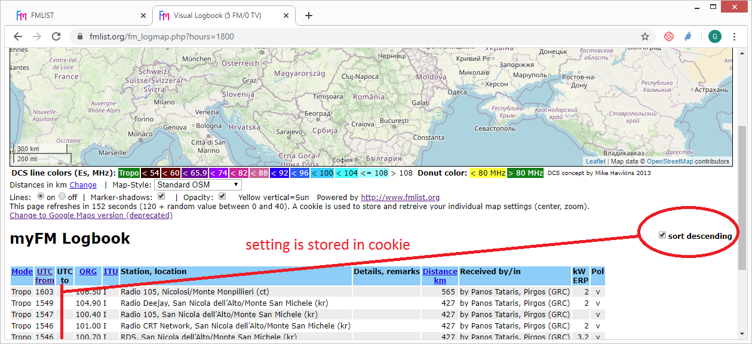Image resolution: width=752 pixels, height=344 pixels.
Task: Sort table by QRG column
Action: point(88,271)
